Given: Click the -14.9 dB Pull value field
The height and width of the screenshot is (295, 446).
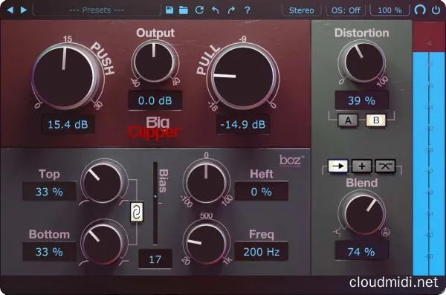Looking at the screenshot, I should coord(243,125).
